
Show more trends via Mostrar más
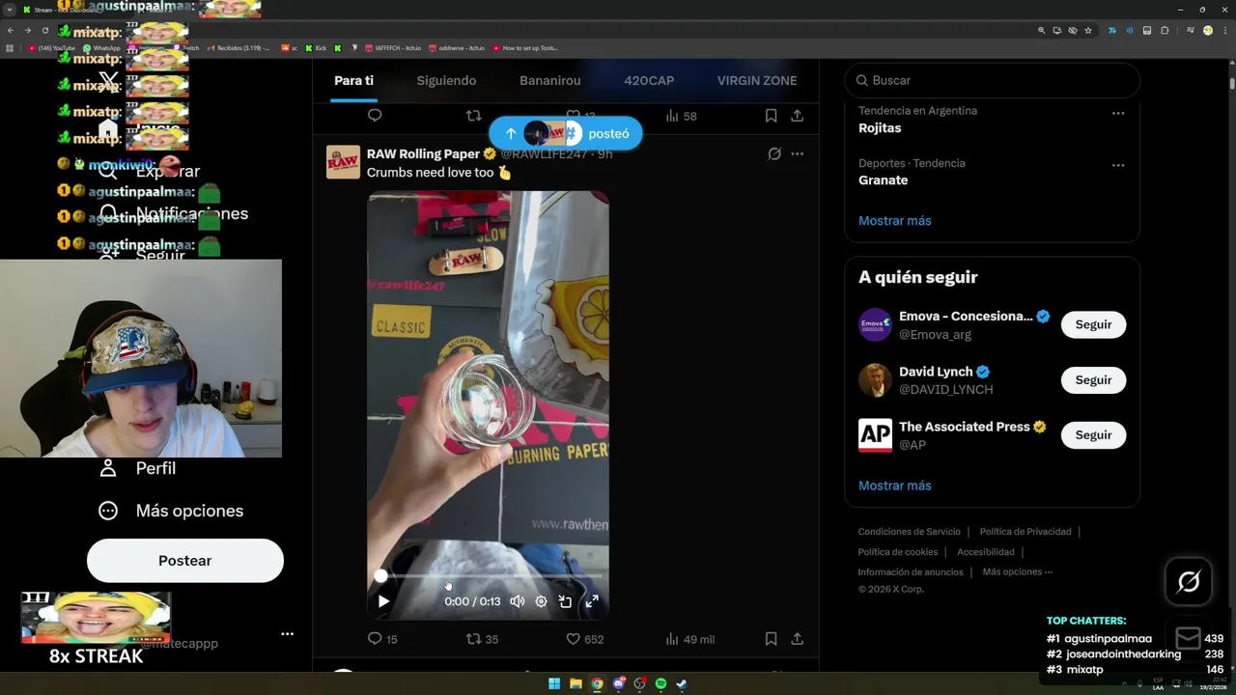coord(894,220)
